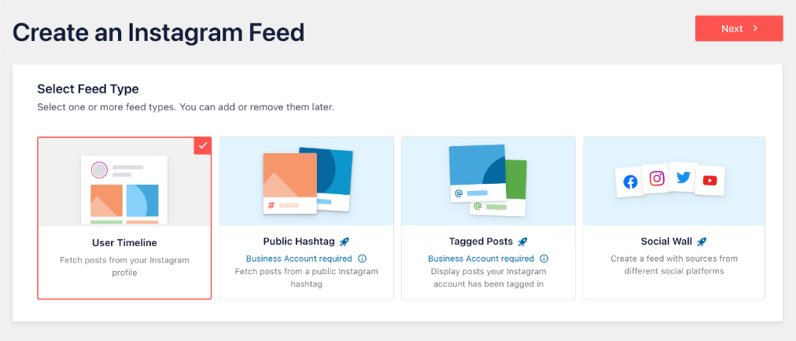Click the Tagged Posts illustration image
796x341 pixels.
(488, 180)
